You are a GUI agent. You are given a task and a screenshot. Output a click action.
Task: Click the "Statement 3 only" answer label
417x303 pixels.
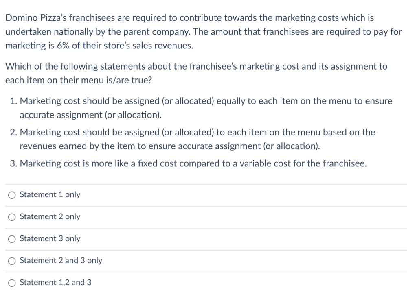pos(50,239)
